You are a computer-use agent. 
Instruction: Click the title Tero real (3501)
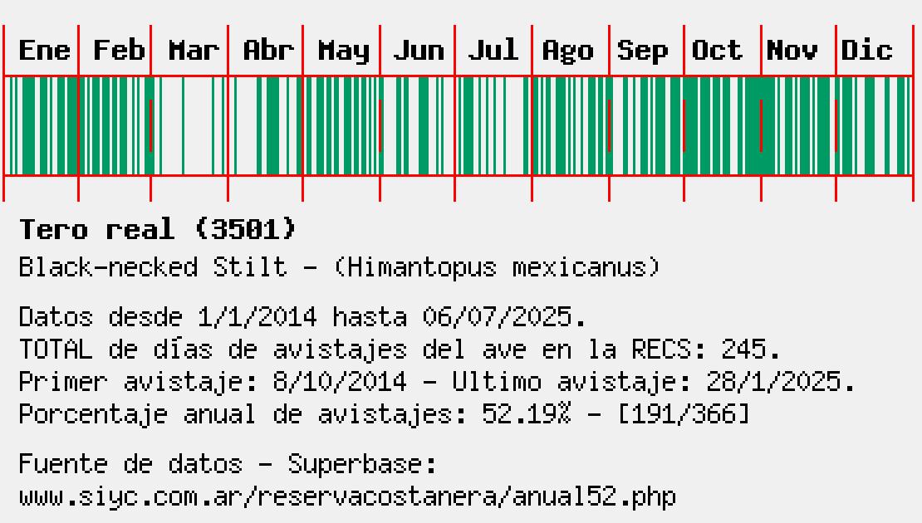157,229
